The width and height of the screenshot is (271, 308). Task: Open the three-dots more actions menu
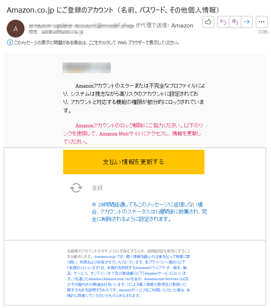pyautogui.click(x=262, y=22)
